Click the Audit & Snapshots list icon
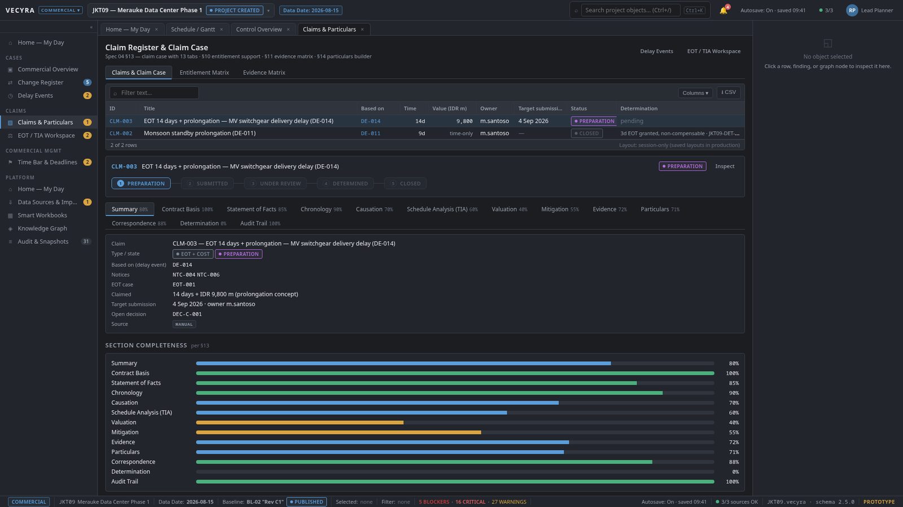This screenshot has width=903, height=507. (10, 242)
